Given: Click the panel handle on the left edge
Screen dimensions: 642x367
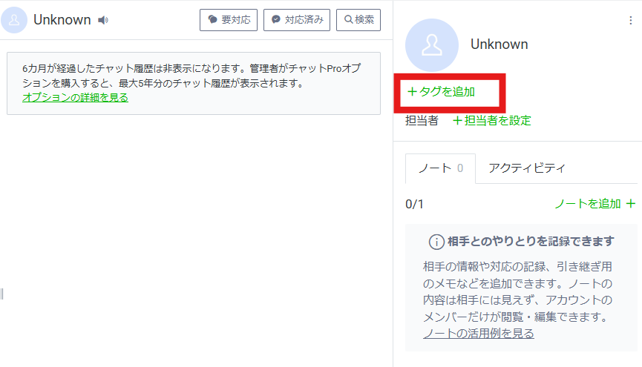Looking at the screenshot, I should pos(2,294).
